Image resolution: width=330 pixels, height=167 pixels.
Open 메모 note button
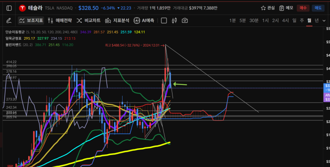(x=286, y=8)
